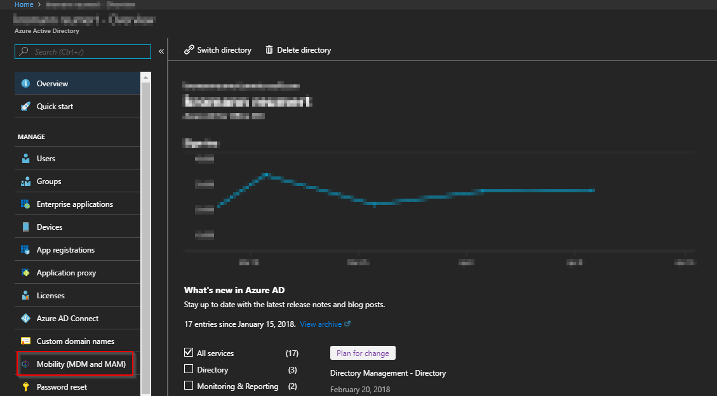Click the search magnifier icon
717x396 pixels.
pos(23,51)
